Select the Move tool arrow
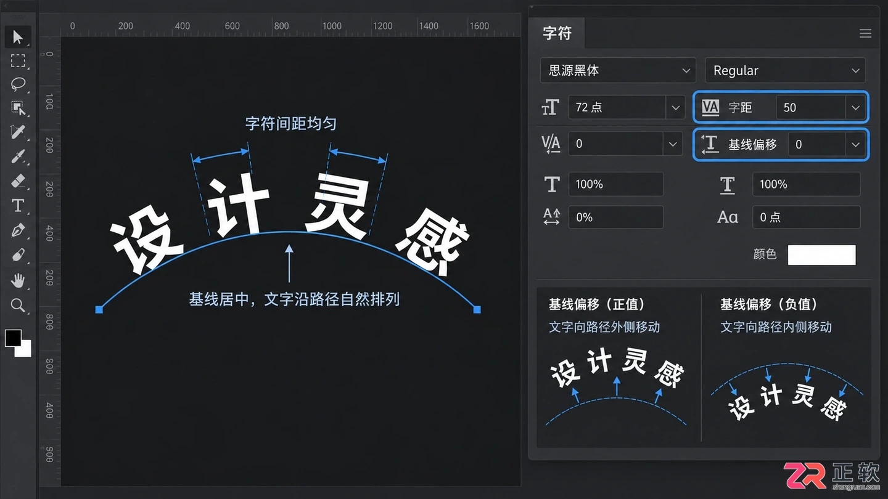Screen dimensions: 888x499 click(x=18, y=37)
